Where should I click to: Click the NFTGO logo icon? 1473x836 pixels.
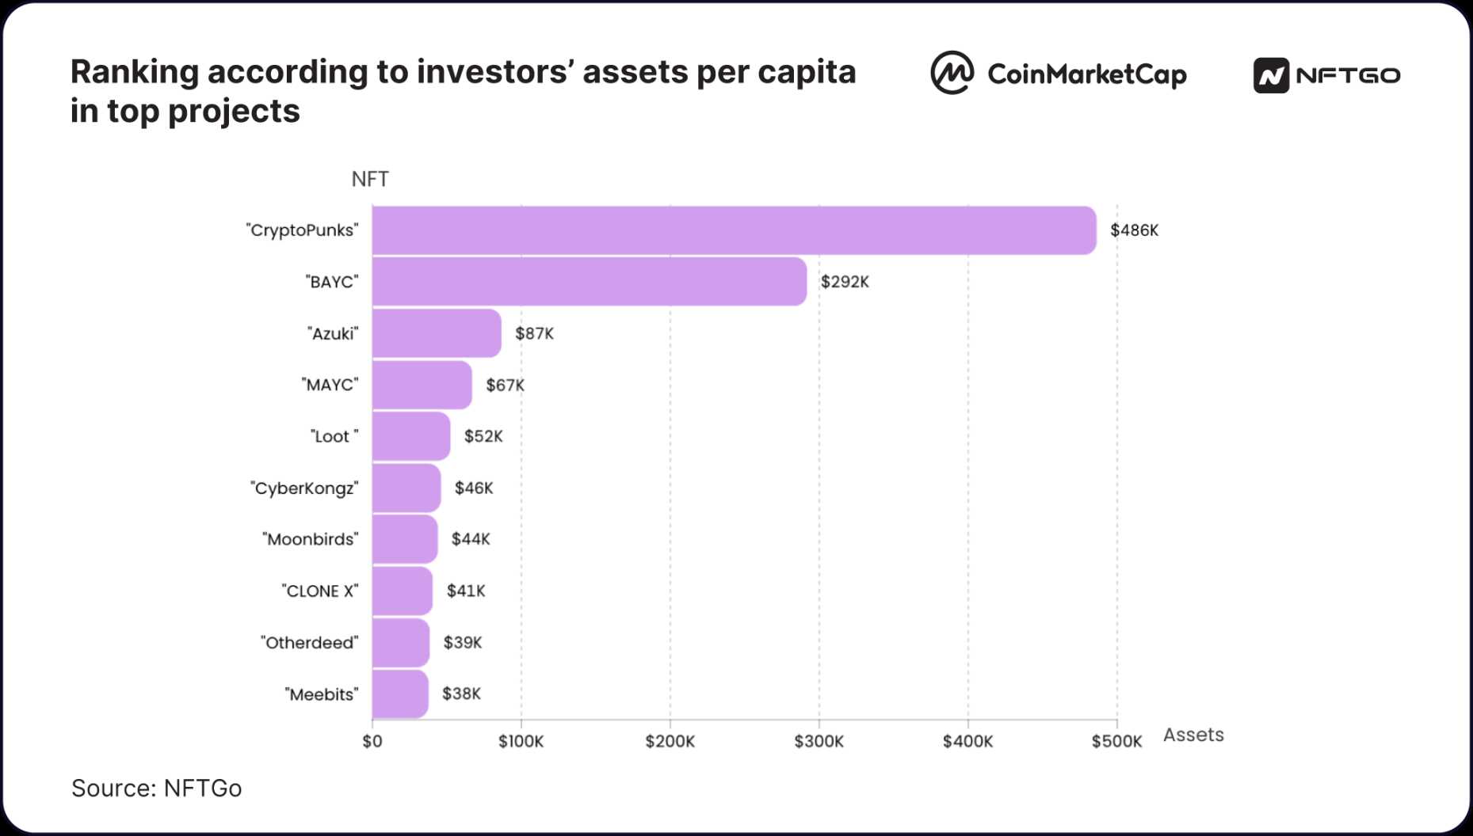tap(1270, 76)
